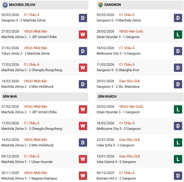184x182 pixels.
Task: Select the SÂN KHÁCH section header
Action: (x=107, y=97)
